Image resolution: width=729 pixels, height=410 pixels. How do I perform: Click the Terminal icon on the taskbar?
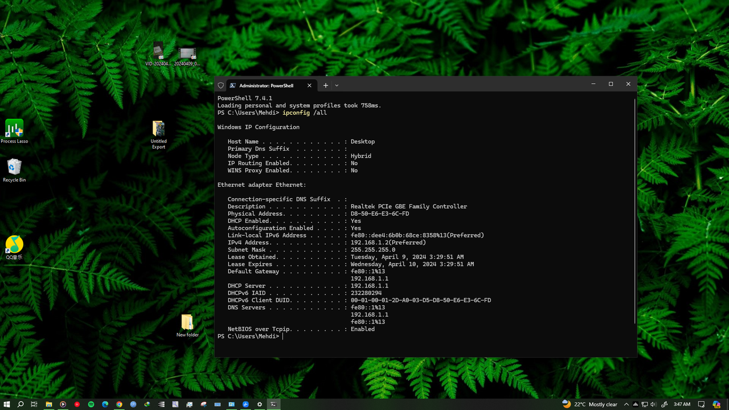pos(274,404)
